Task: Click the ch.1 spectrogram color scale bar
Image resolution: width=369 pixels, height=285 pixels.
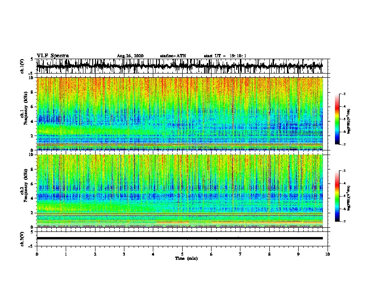Action: click(337, 119)
